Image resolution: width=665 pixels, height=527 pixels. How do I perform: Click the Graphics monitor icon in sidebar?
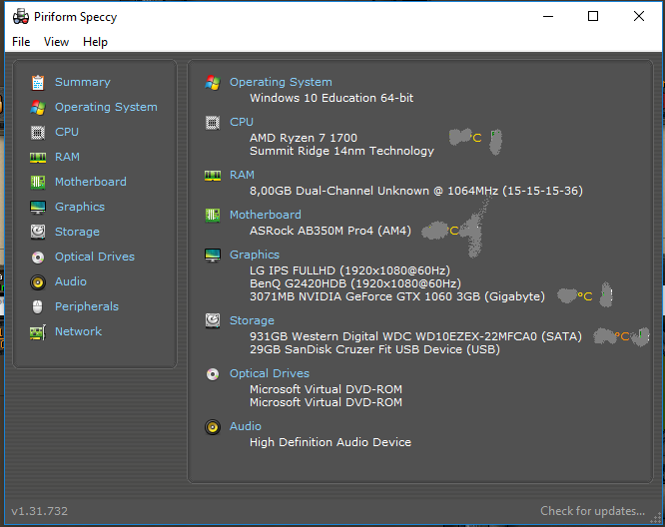click(38, 208)
